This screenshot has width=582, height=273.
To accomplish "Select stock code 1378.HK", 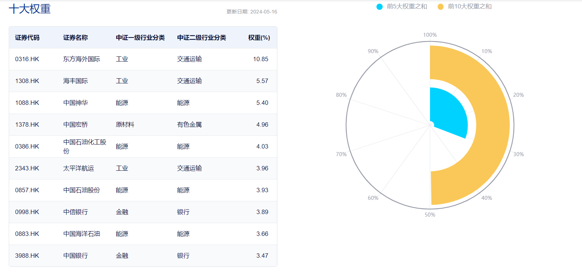I will 27,124.
